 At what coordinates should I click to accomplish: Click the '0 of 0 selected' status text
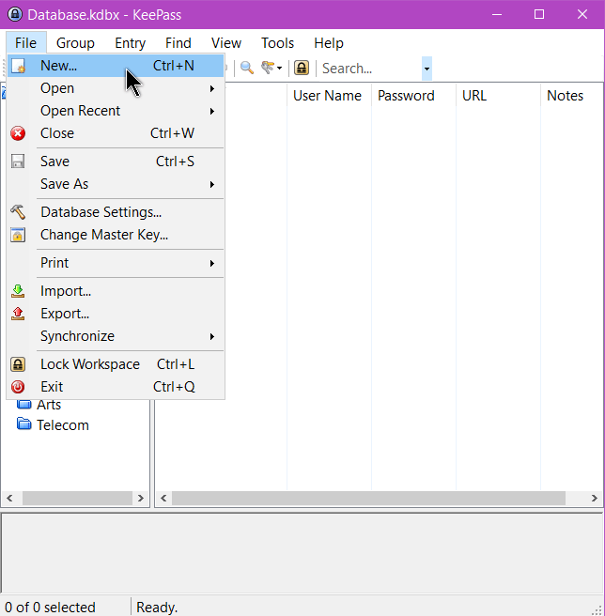coord(51,608)
